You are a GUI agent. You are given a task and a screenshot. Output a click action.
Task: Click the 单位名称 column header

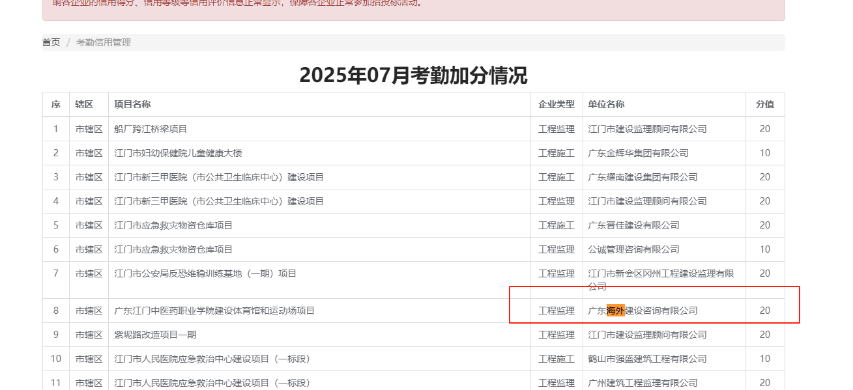pos(606,104)
